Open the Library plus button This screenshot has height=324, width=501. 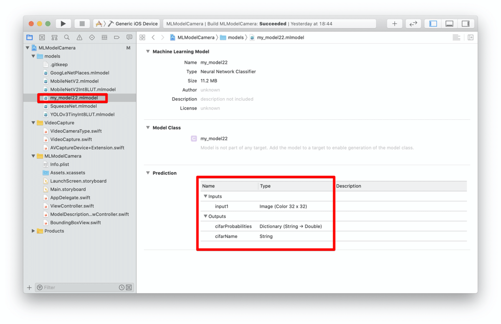point(395,24)
